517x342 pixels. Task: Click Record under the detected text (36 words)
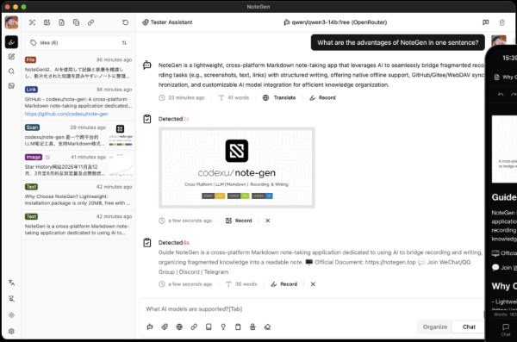(x=283, y=284)
